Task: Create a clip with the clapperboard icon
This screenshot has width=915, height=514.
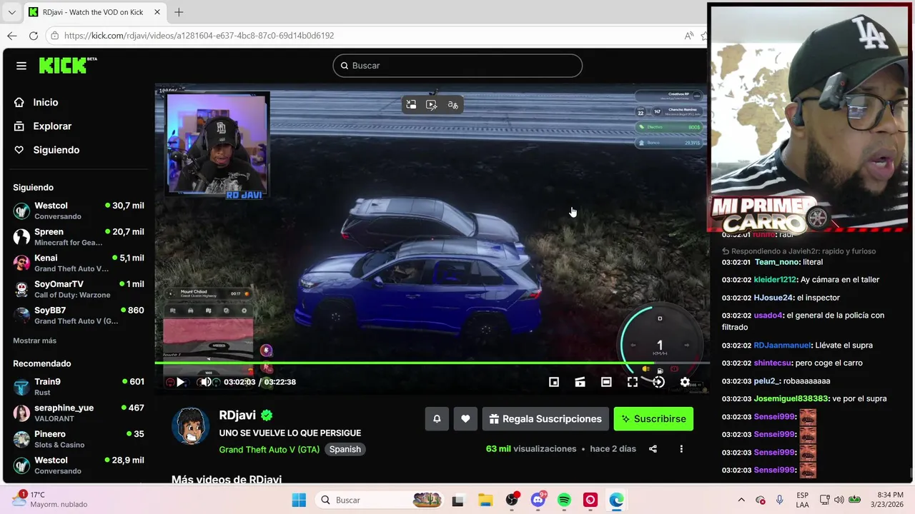Action: point(580,382)
